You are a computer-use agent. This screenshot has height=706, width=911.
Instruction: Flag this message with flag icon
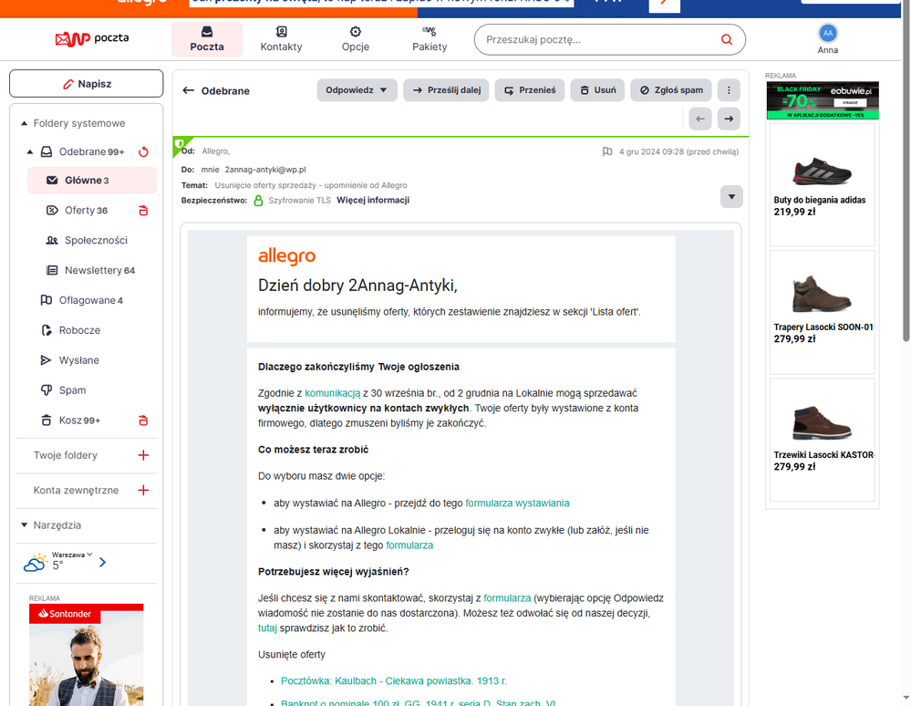[607, 151]
